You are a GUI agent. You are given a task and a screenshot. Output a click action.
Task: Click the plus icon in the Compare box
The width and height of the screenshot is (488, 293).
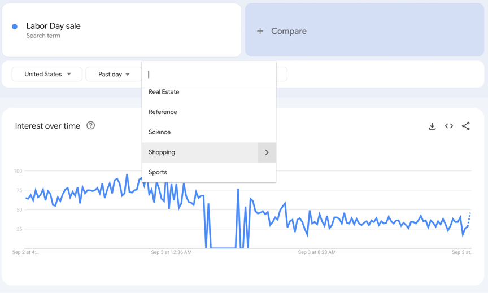tap(260, 31)
